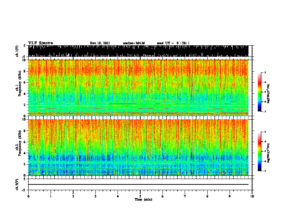Image resolution: width=284 pixels, height=220 pixels.
Task: Click the "station=MAM" header label
Action: pos(134,43)
